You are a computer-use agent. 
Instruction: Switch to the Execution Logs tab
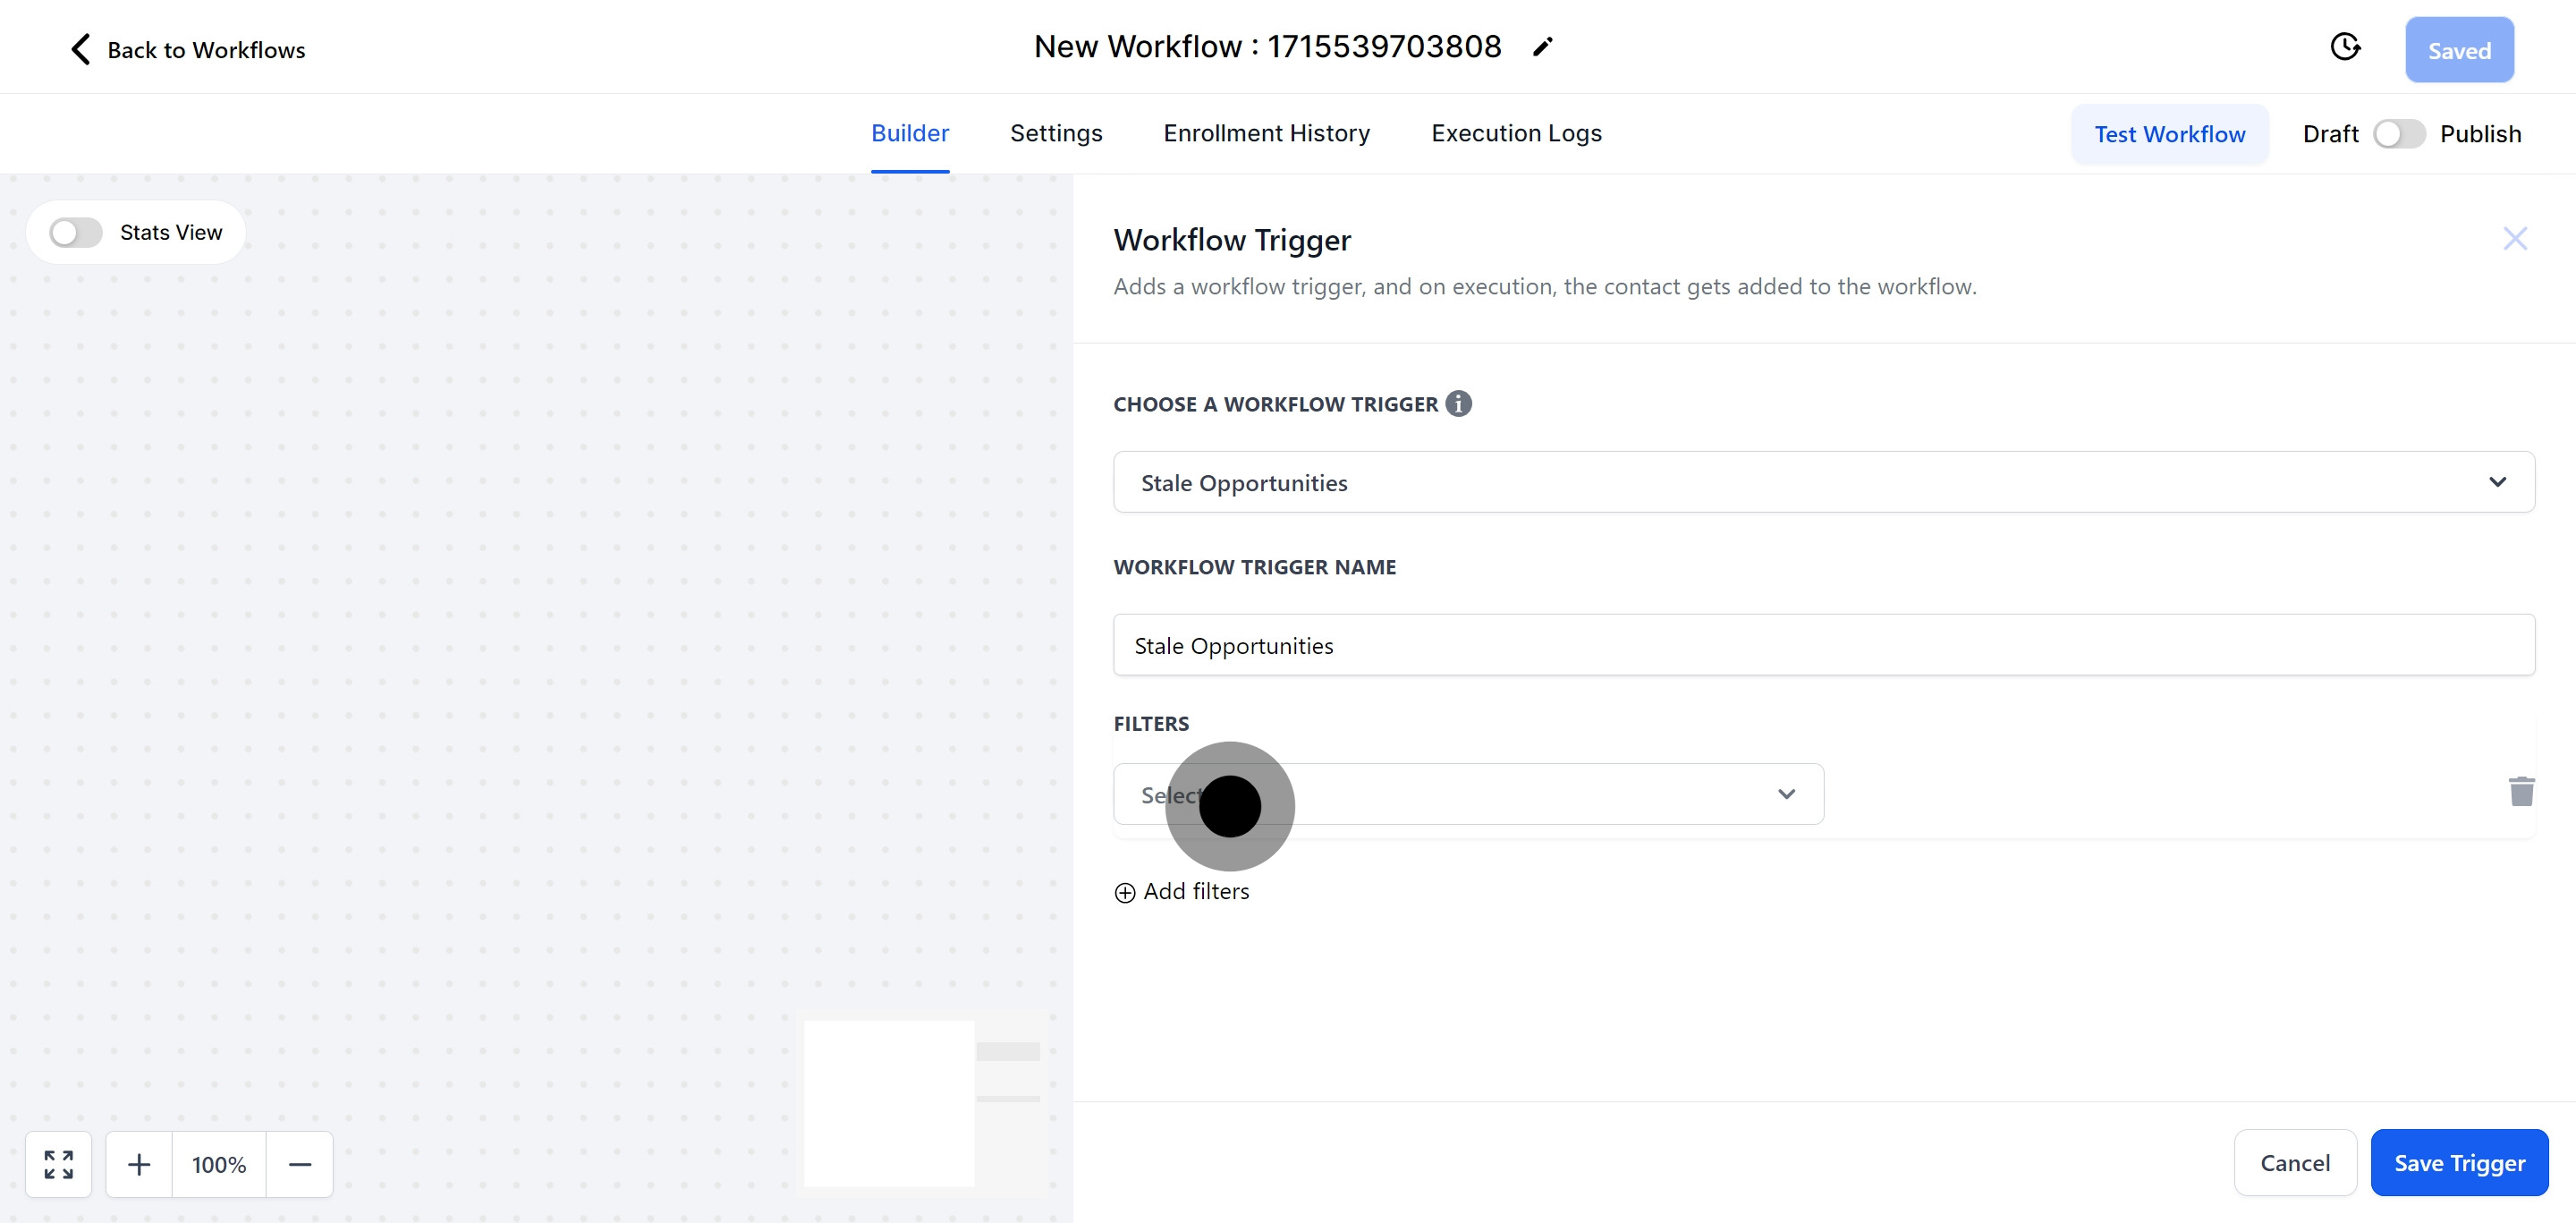[x=1516, y=133]
